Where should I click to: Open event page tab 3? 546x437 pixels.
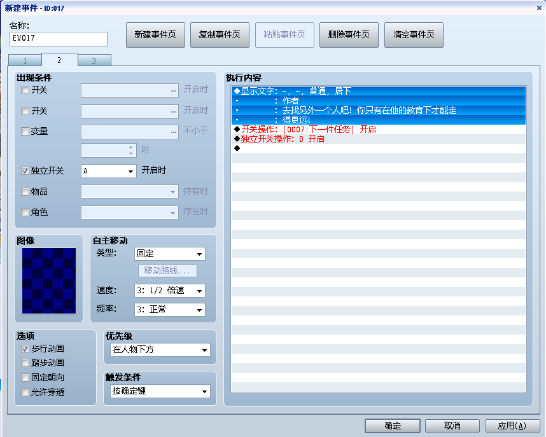[94, 60]
